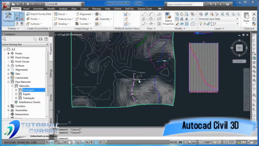Toggle Polar Tracking in status bar
This screenshot has height=146, width=259.
(65, 142)
